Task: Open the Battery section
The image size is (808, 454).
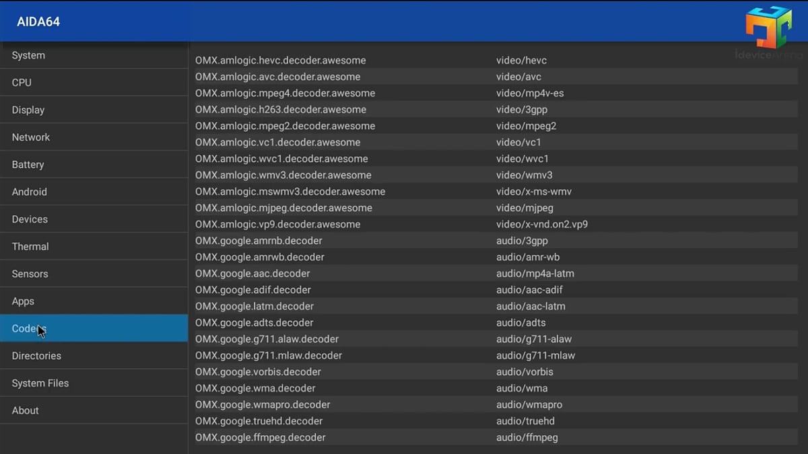Action: [94, 164]
